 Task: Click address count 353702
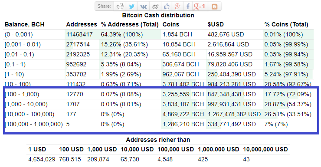(x=76, y=74)
